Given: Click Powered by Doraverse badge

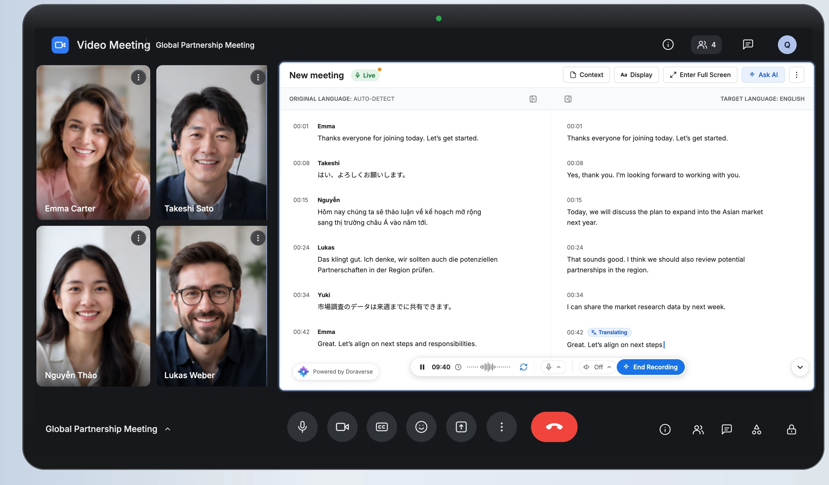Looking at the screenshot, I should point(336,372).
